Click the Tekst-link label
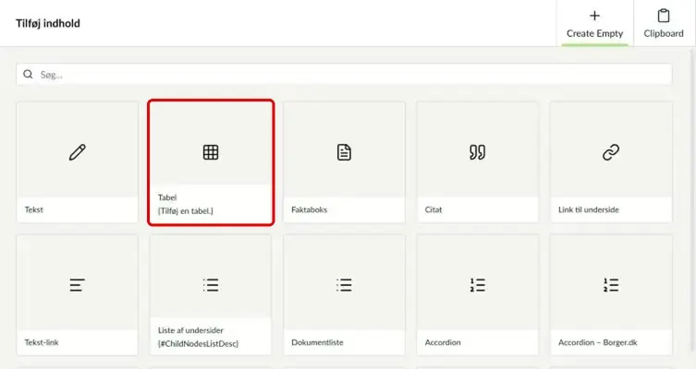Viewport: 696px width, 369px height. [x=42, y=342]
